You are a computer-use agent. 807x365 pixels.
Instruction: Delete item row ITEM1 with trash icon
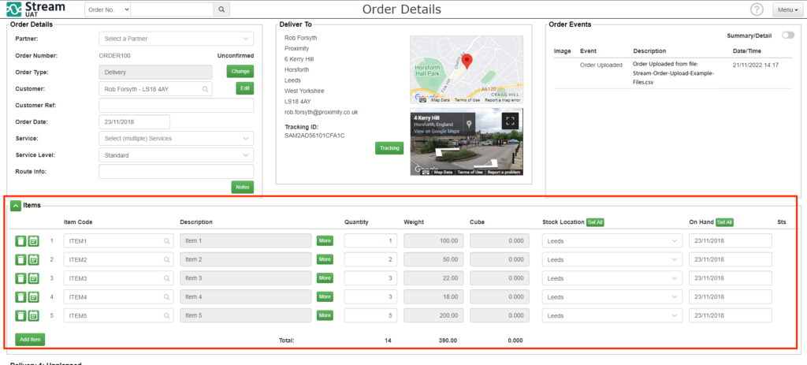pos(20,241)
